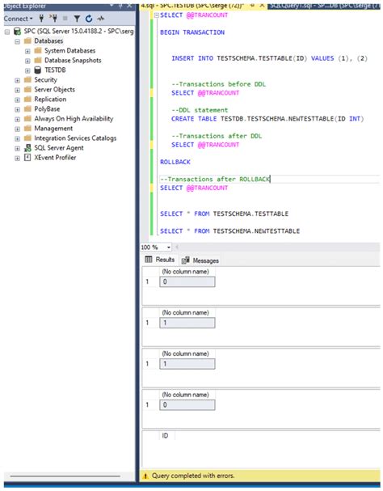Click the Connect Object Explorer plug icon

[x=41, y=19]
